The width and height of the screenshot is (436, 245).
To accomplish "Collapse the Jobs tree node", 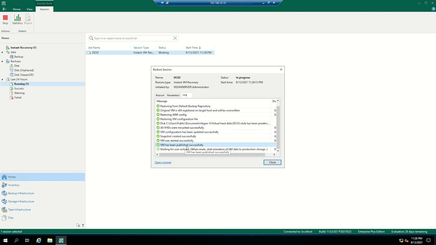I will (2, 52).
